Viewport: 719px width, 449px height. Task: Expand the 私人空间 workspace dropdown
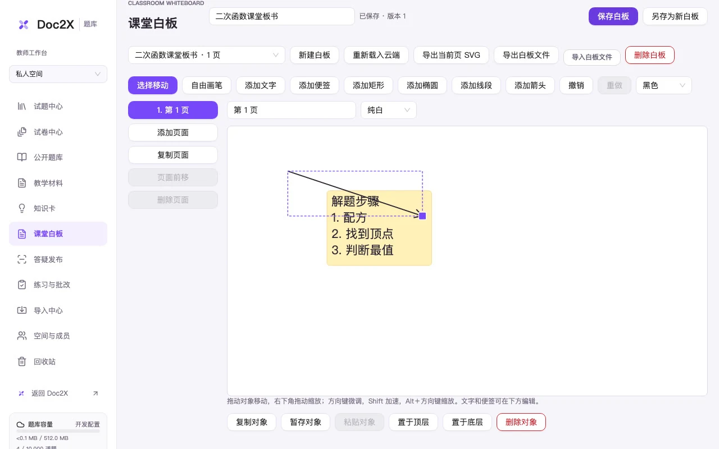tap(58, 74)
